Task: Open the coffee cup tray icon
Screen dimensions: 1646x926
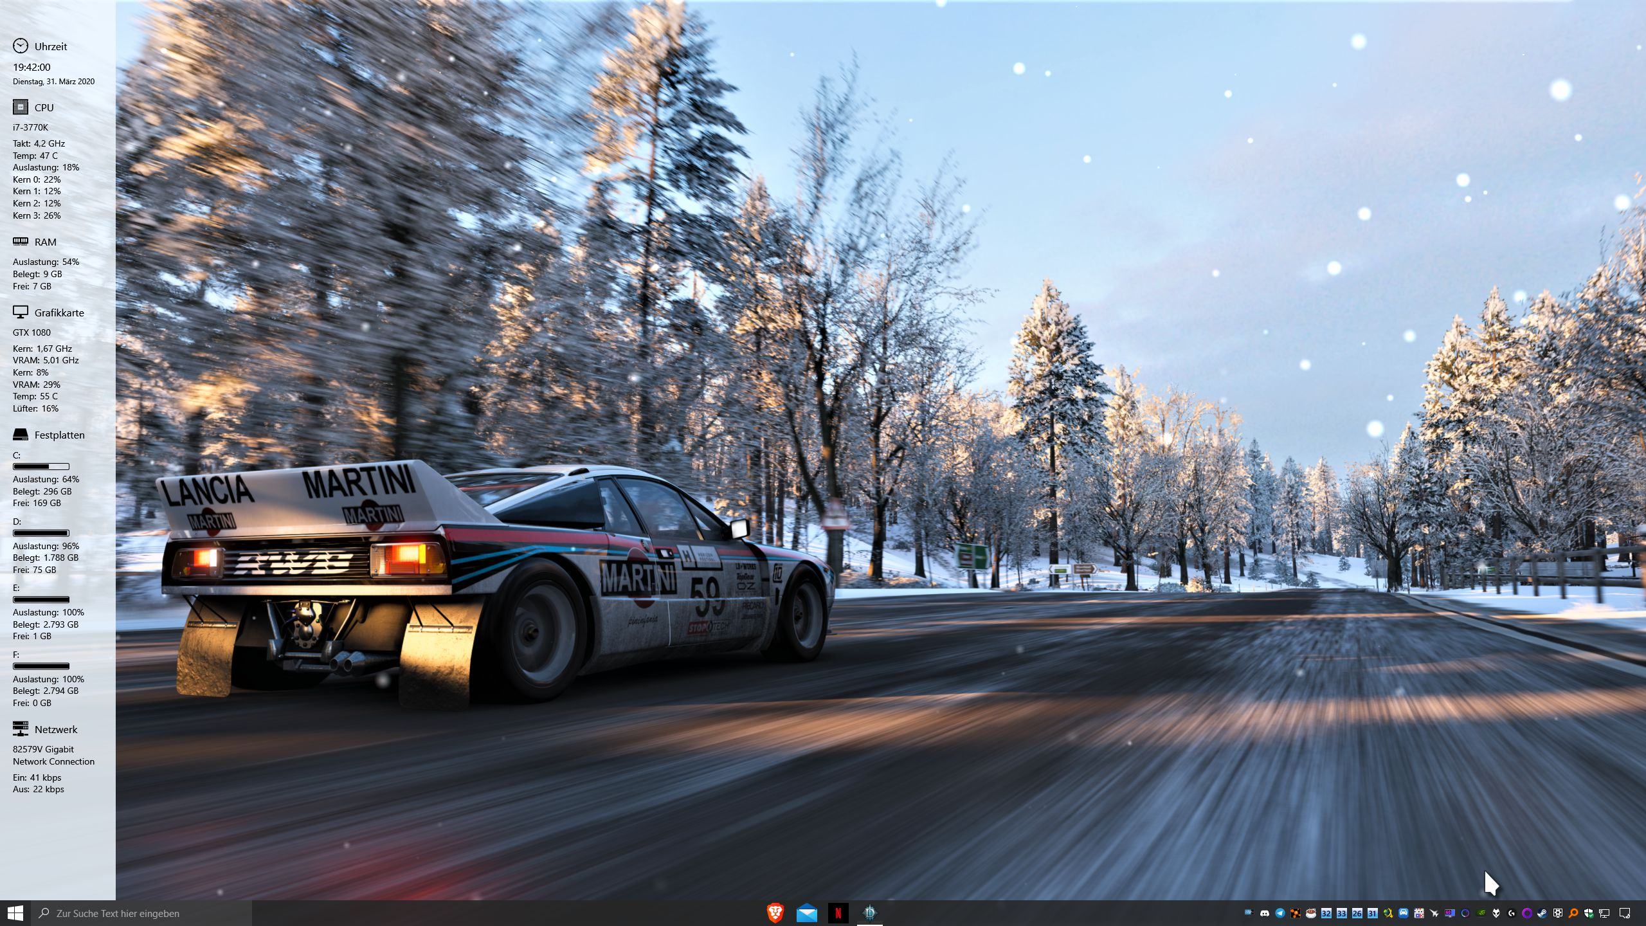Action: click(1311, 913)
